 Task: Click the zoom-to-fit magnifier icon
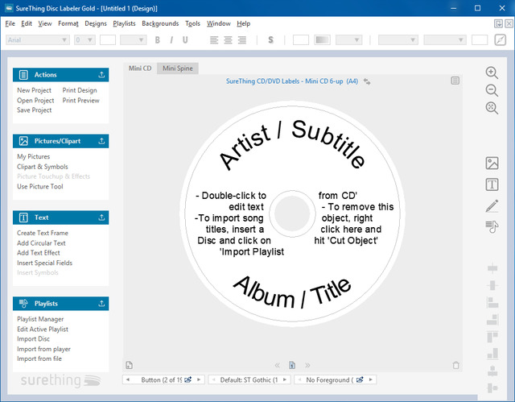[x=491, y=107]
